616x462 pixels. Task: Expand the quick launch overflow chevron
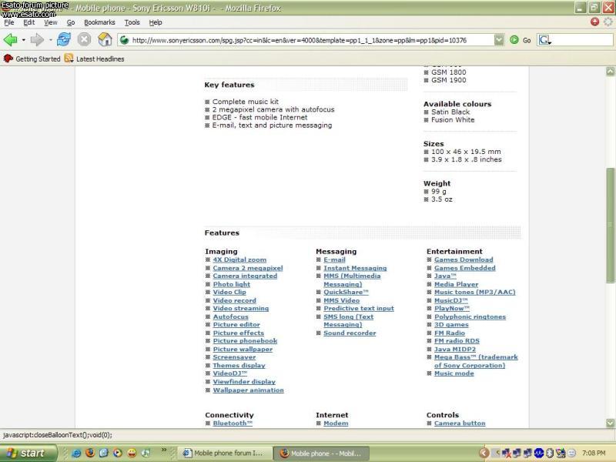(164, 450)
